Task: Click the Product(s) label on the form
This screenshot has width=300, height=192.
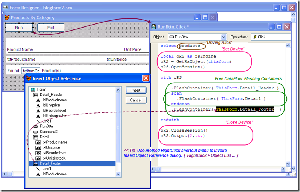Action: tap(51, 71)
